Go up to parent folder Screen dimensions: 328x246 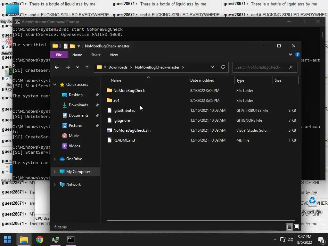point(87,67)
